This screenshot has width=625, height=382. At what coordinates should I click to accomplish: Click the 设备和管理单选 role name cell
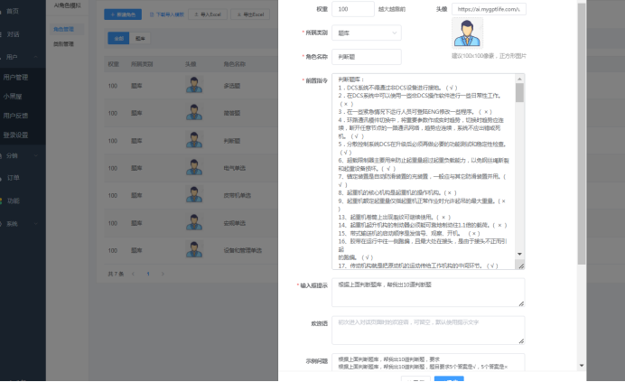(x=243, y=250)
